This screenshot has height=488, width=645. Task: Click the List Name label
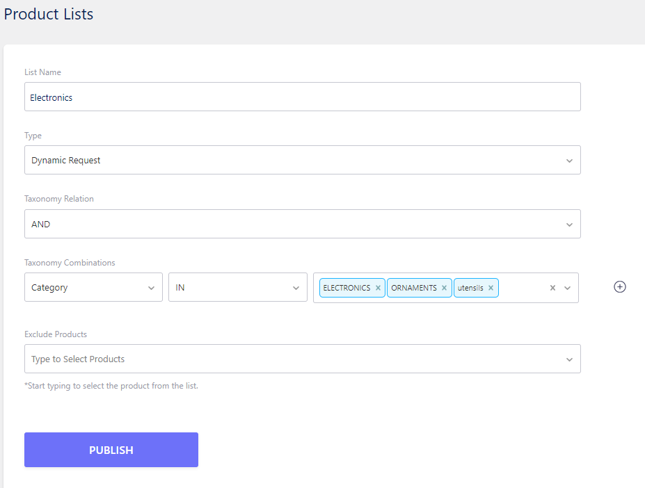(42, 72)
